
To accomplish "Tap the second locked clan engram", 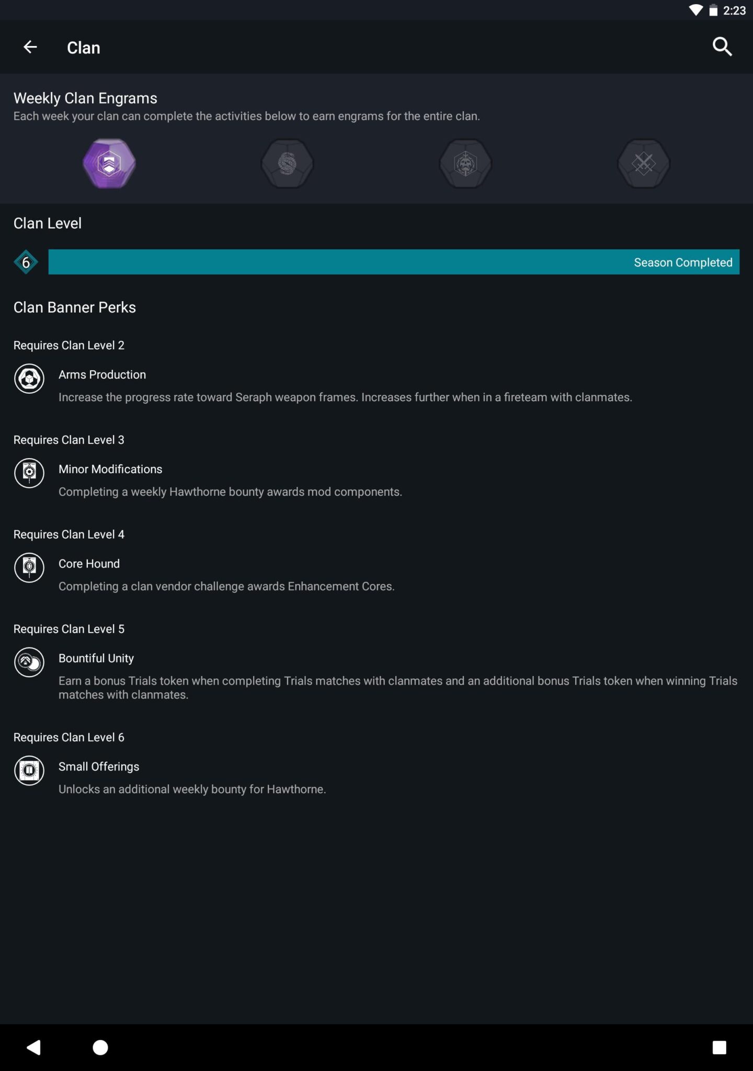I will pyautogui.click(x=287, y=163).
